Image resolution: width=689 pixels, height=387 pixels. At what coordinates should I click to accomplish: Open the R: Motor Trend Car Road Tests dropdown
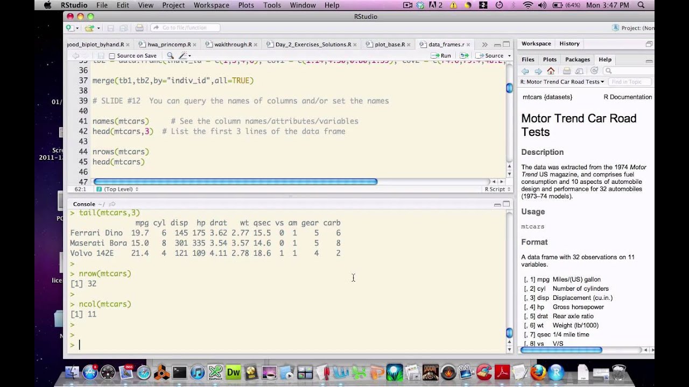562,82
